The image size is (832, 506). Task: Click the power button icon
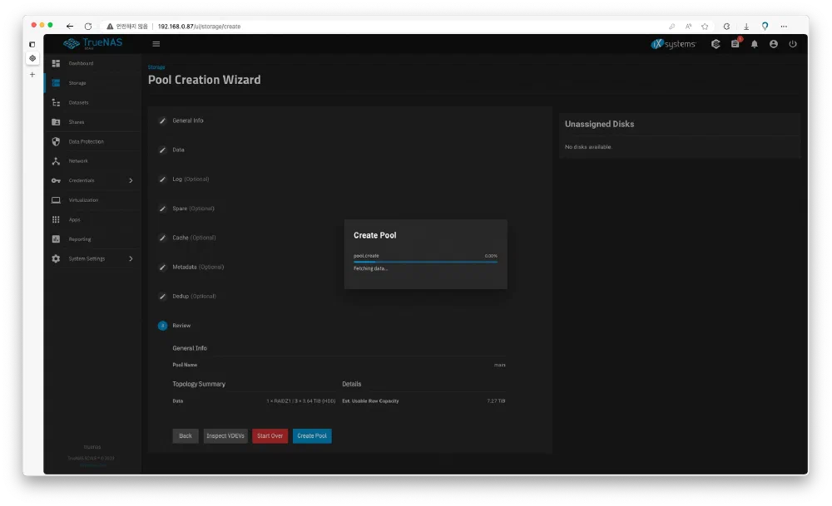(x=793, y=44)
